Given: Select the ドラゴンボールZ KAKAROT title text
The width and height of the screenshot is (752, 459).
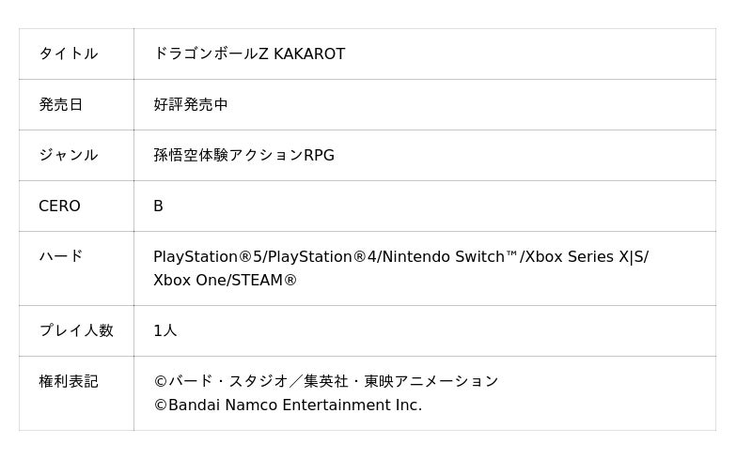Looking at the screenshot, I should point(249,54).
